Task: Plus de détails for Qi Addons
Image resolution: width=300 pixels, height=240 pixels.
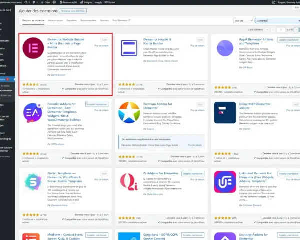Action: (x=197, y=179)
